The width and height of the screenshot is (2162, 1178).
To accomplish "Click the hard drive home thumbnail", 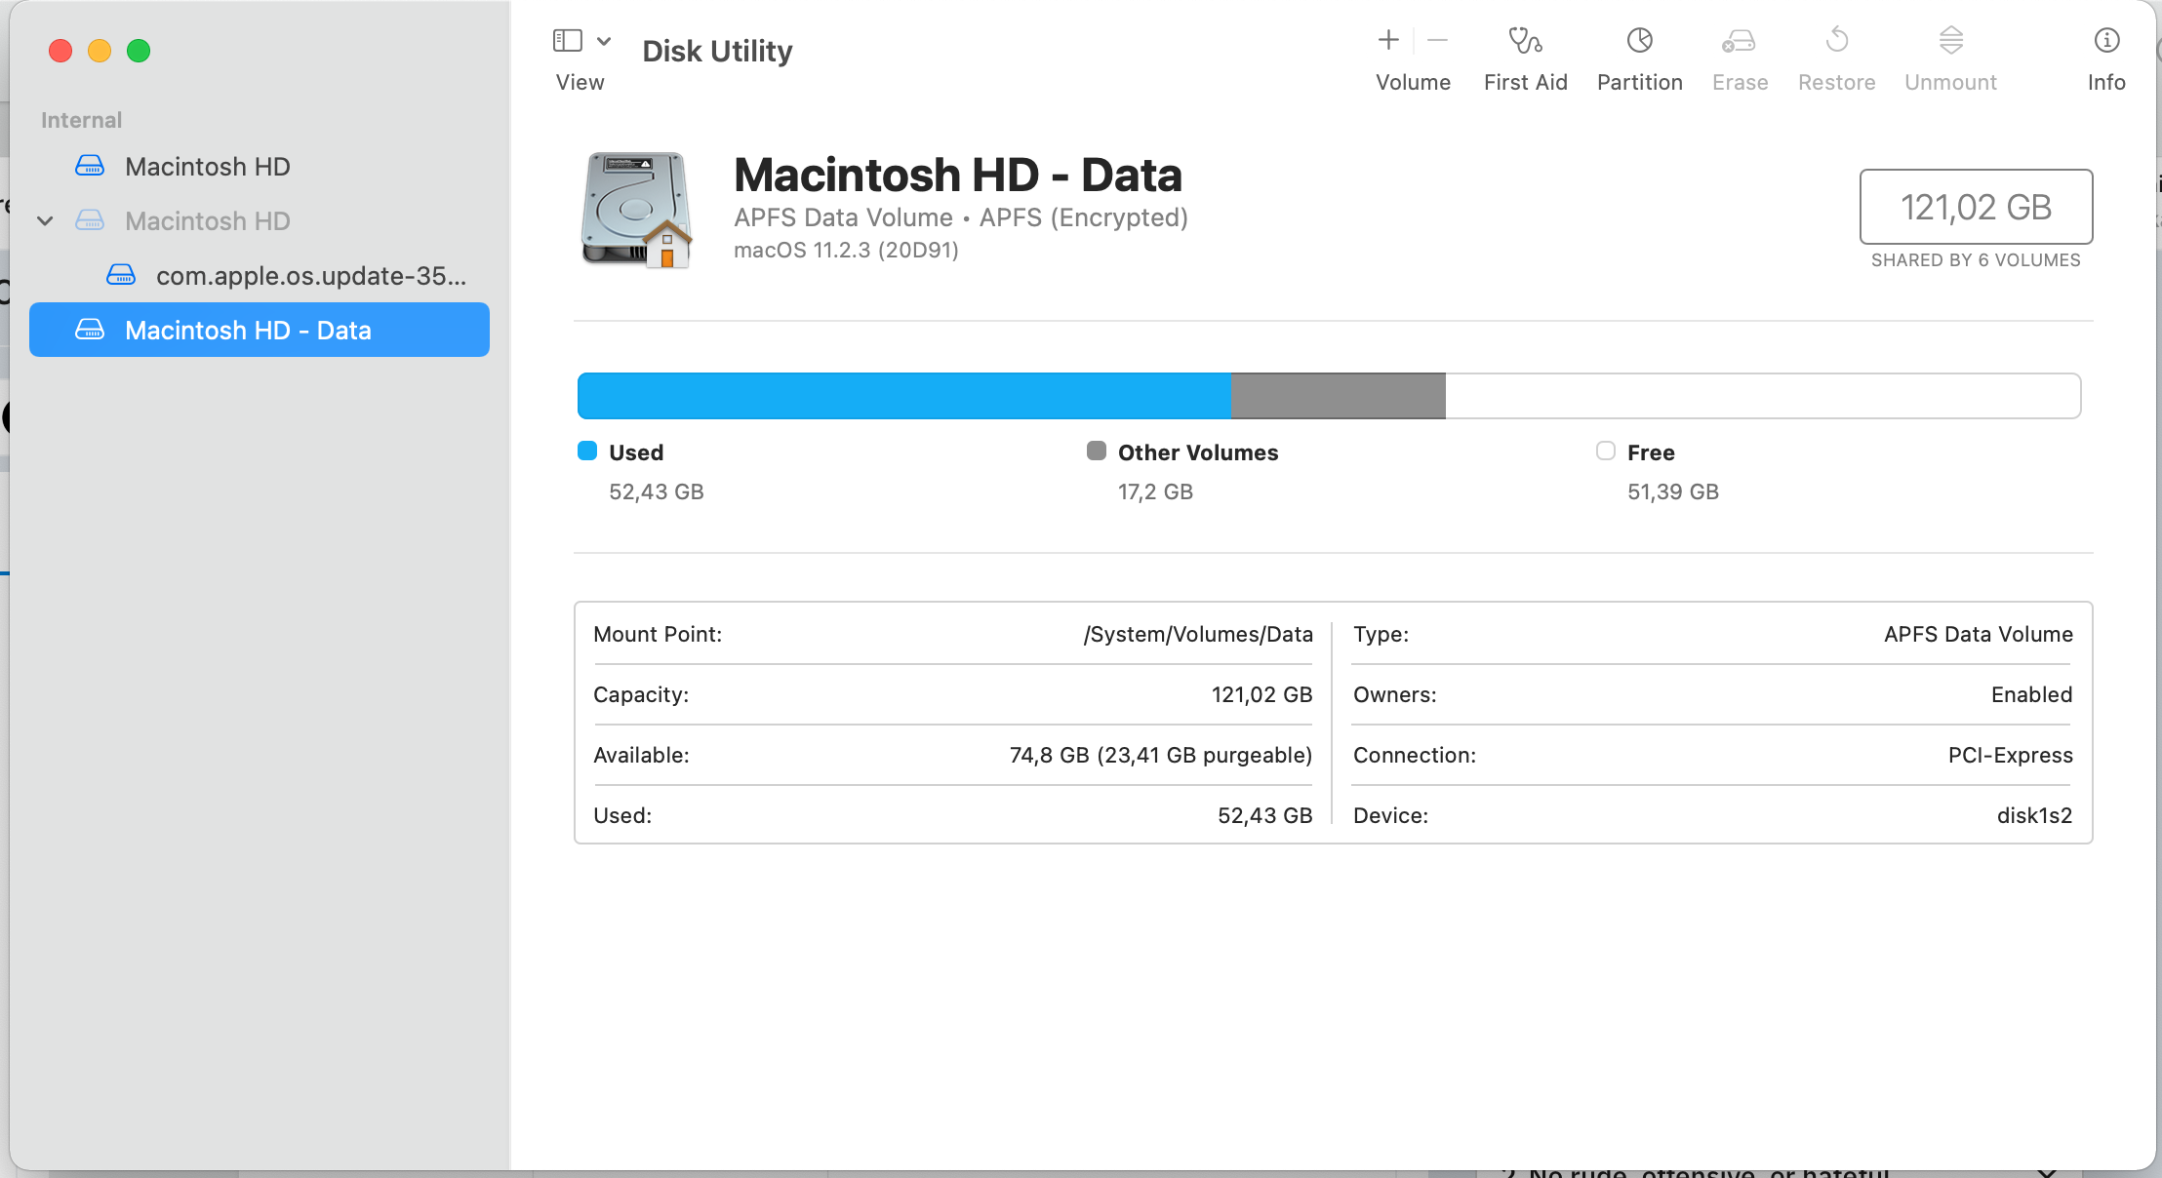I will pyautogui.click(x=637, y=210).
